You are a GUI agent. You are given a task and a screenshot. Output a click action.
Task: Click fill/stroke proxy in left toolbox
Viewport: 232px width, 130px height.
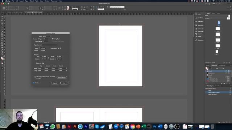point(2,58)
